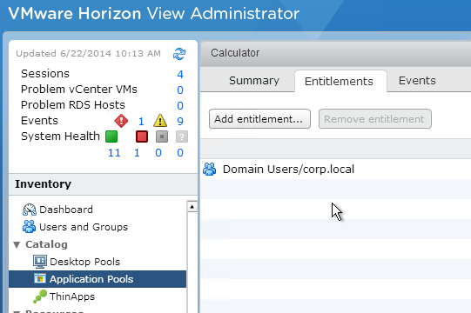
Task: Click the Inventory panel header
Action: (x=103, y=184)
